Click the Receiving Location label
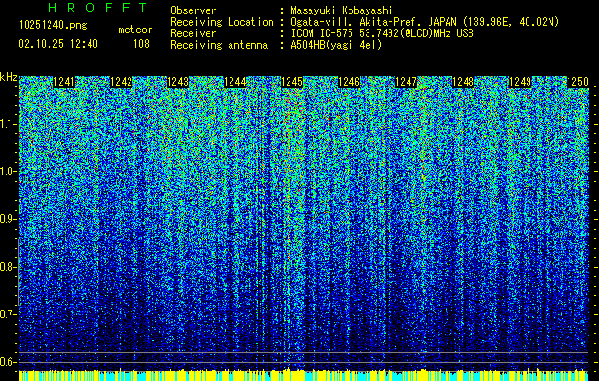Viewport: 599px width, 381px height. coord(222,22)
